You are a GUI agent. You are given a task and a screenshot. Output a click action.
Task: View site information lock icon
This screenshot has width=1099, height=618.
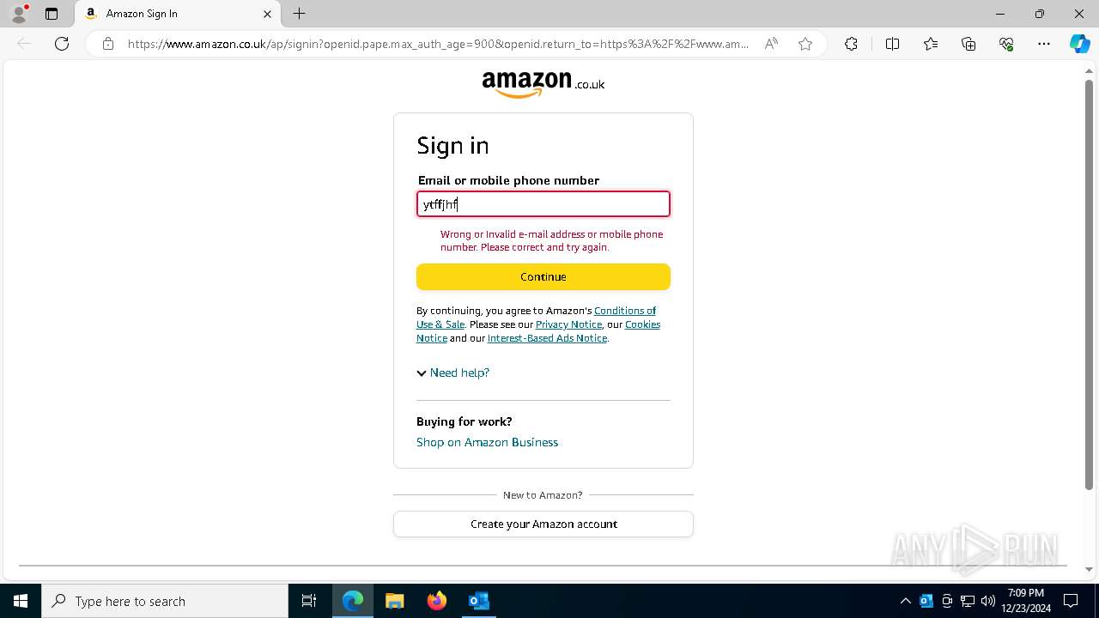(x=108, y=44)
